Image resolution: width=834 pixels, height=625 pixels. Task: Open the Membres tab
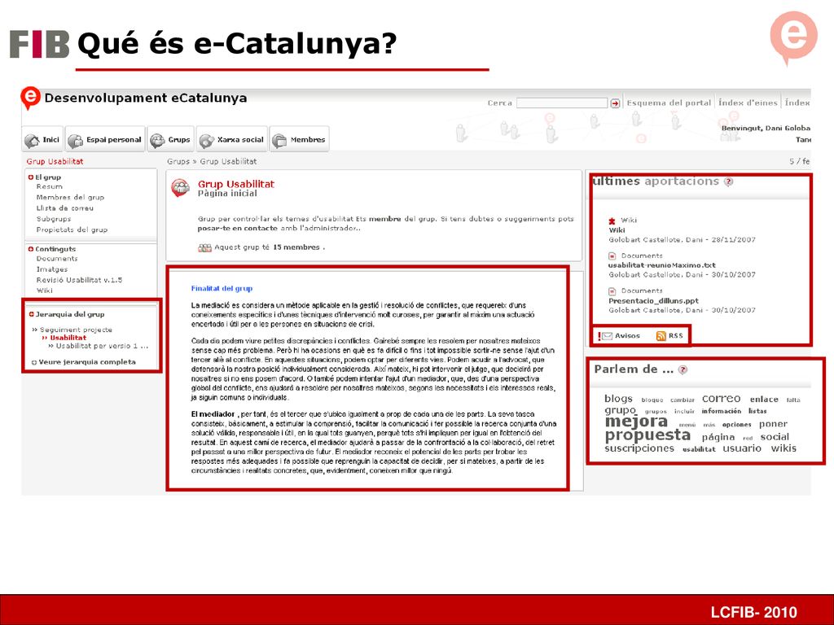pos(299,139)
